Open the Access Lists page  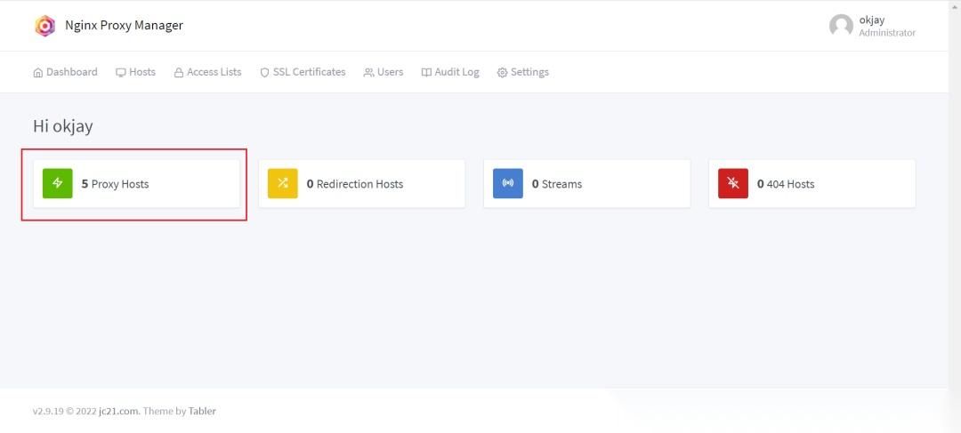click(x=208, y=72)
